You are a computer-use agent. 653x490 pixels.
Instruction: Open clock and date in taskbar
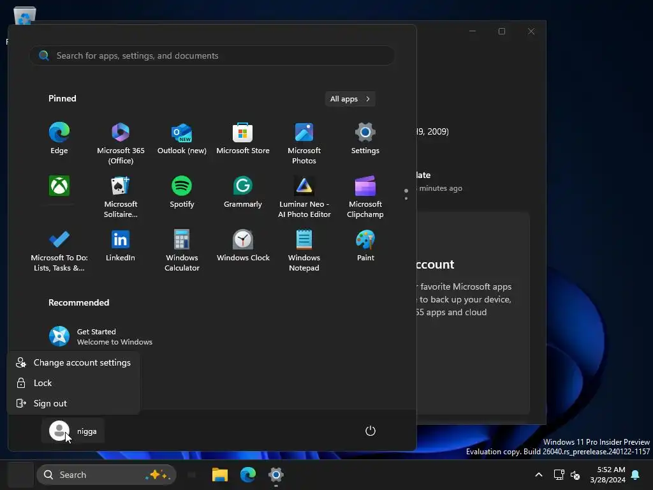coord(608,475)
